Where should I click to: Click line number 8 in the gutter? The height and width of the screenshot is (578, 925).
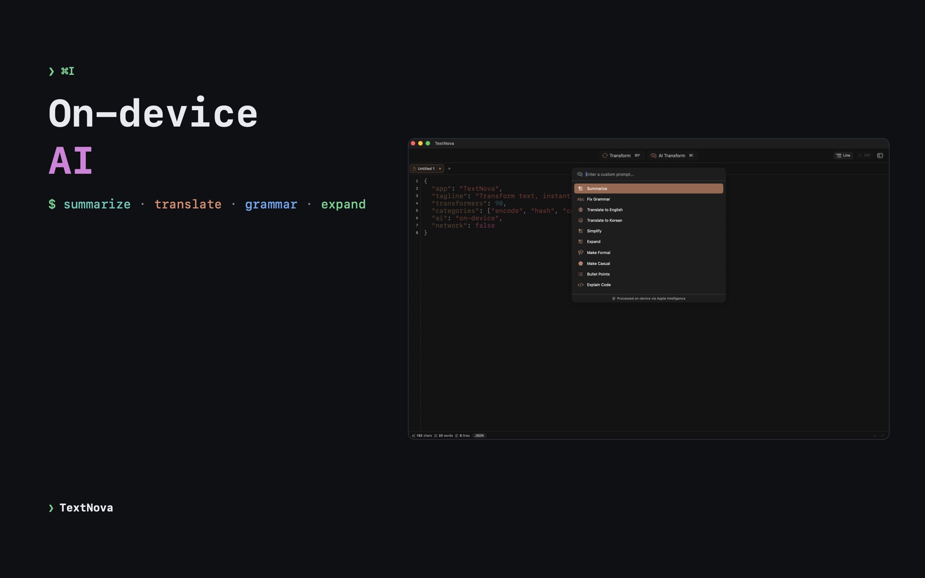(417, 233)
